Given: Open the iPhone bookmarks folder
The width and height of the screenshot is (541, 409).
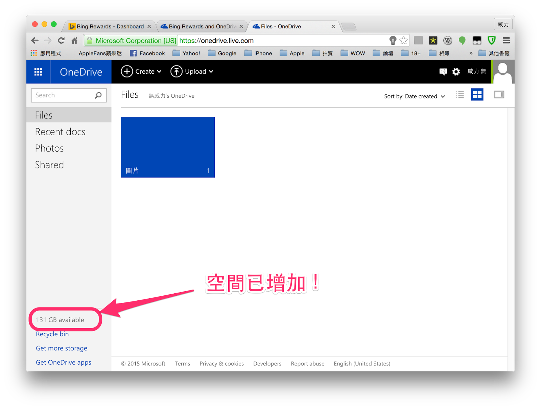Looking at the screenshot, I should tap(258, 53).
